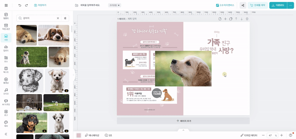Redo the last action
This screenshot has height=139, width=296.
pyautogui.click(x=26, y=5)
